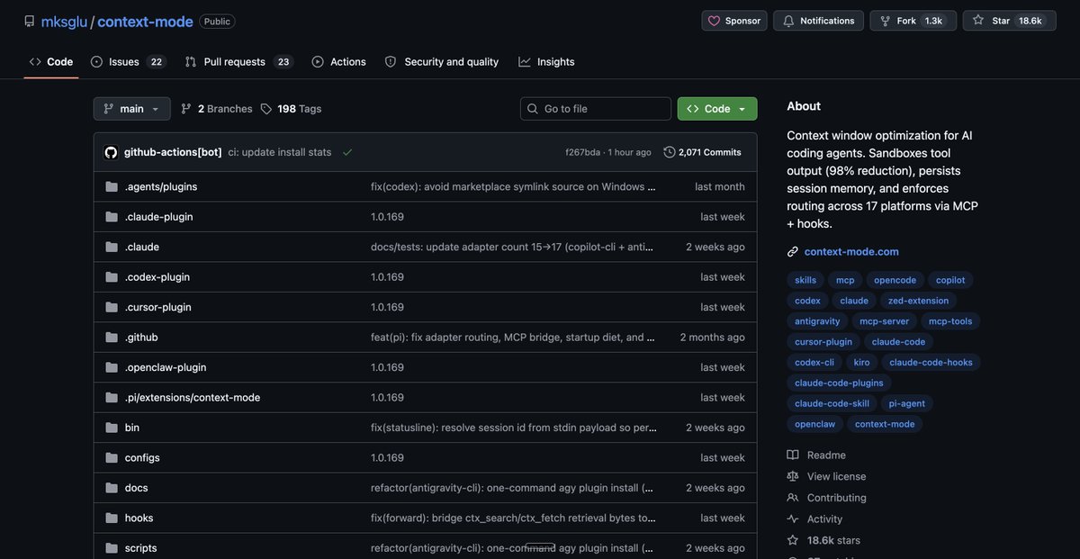Open fix(statusline) commit message for bin
This screenshot has height=559, width=1080.
click(513, 428)
